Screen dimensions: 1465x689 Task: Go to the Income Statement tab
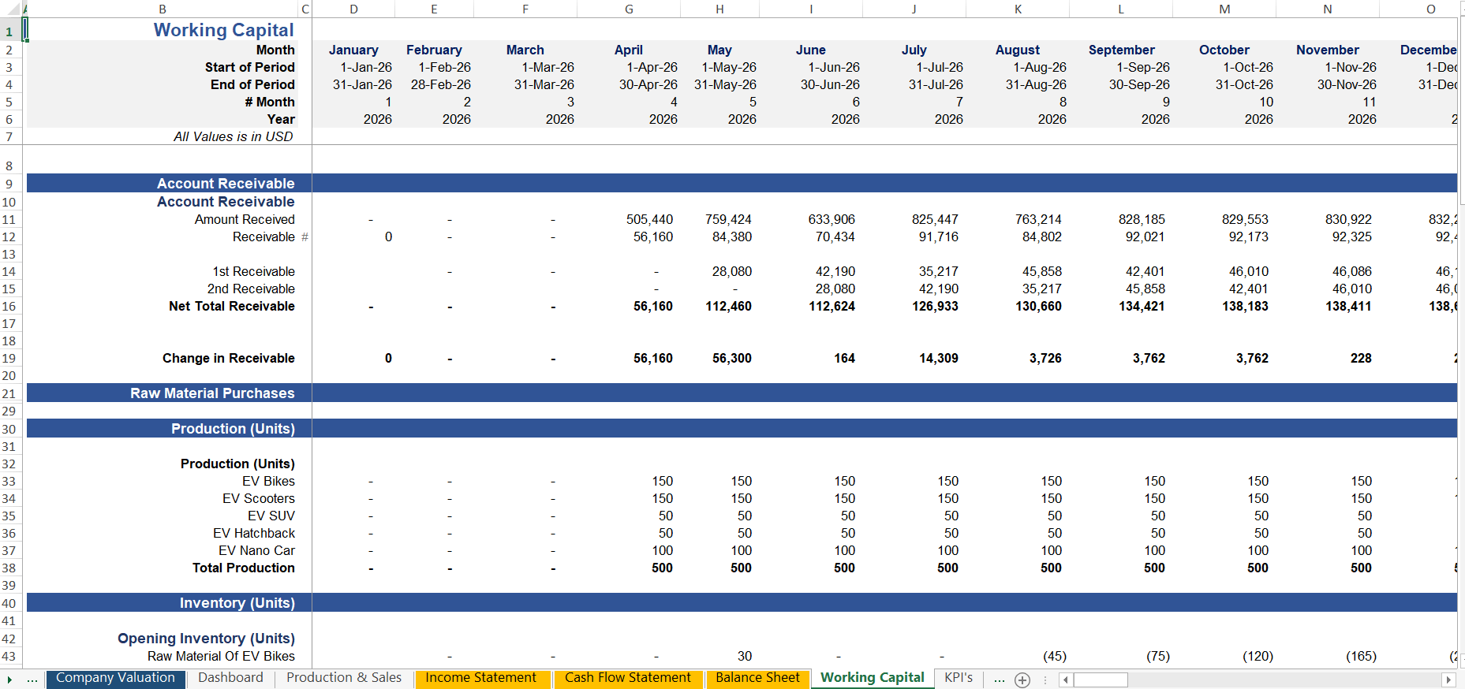point(480,678)
